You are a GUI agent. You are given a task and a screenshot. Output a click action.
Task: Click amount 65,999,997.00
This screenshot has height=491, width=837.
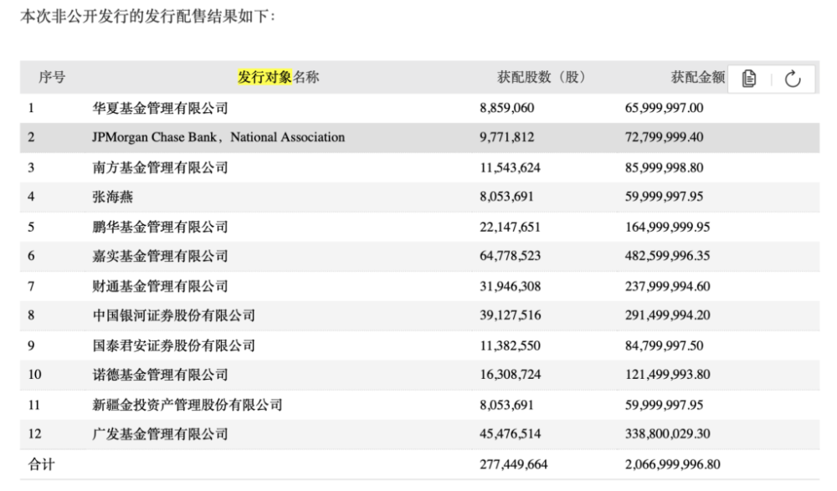664,109
